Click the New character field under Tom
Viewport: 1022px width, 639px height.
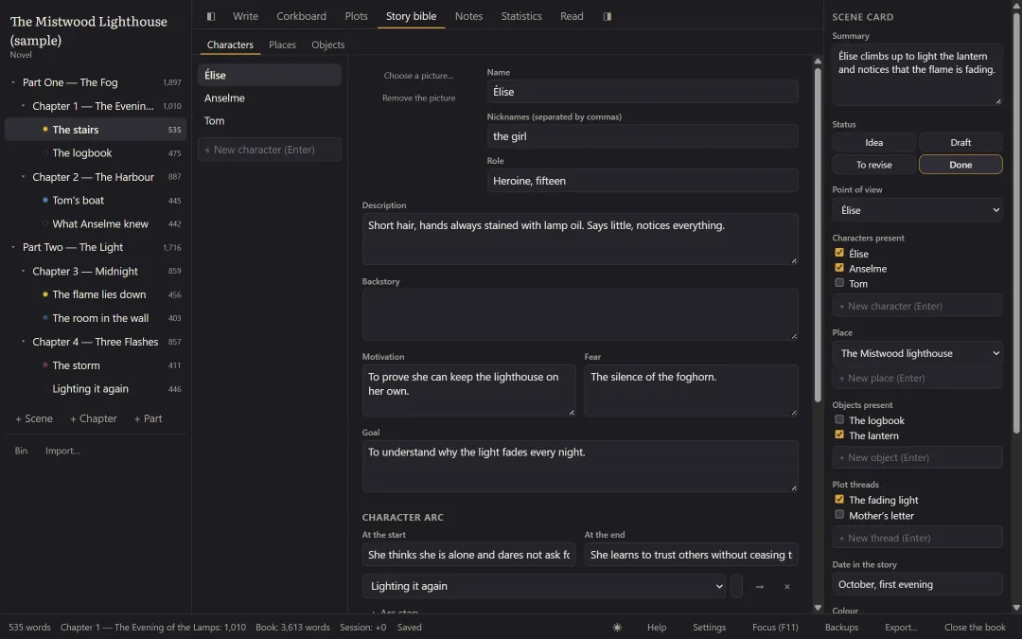pos(269,150)
